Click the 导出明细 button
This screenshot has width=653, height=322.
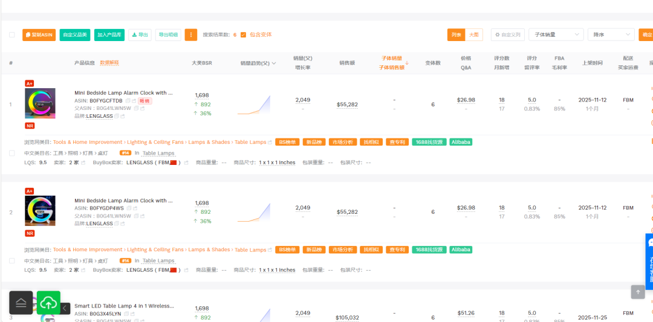(168, 35)
